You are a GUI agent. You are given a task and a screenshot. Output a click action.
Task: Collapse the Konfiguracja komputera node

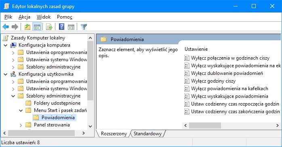click(x=6, y=45)
